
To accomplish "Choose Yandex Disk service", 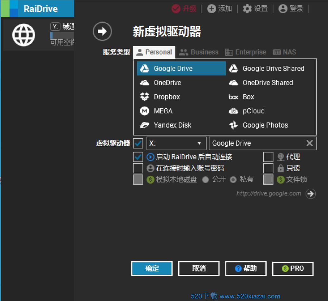I will tap(181, 125).
